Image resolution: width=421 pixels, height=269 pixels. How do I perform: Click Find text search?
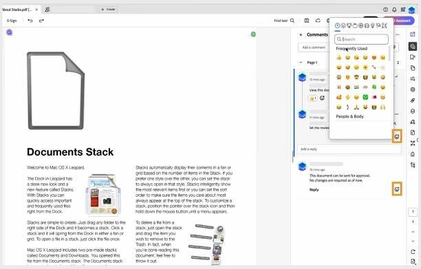click(284, 21)
